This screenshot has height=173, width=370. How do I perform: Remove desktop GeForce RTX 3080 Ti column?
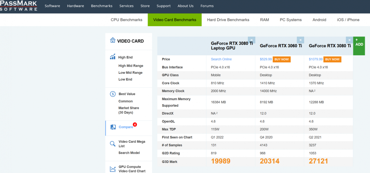point(349,40)
